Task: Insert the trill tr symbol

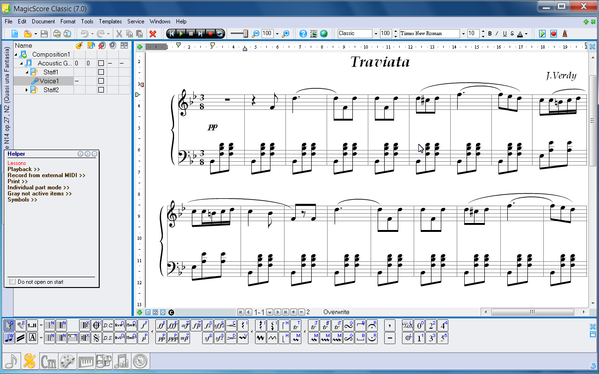Action: click(x=296, y=325)
